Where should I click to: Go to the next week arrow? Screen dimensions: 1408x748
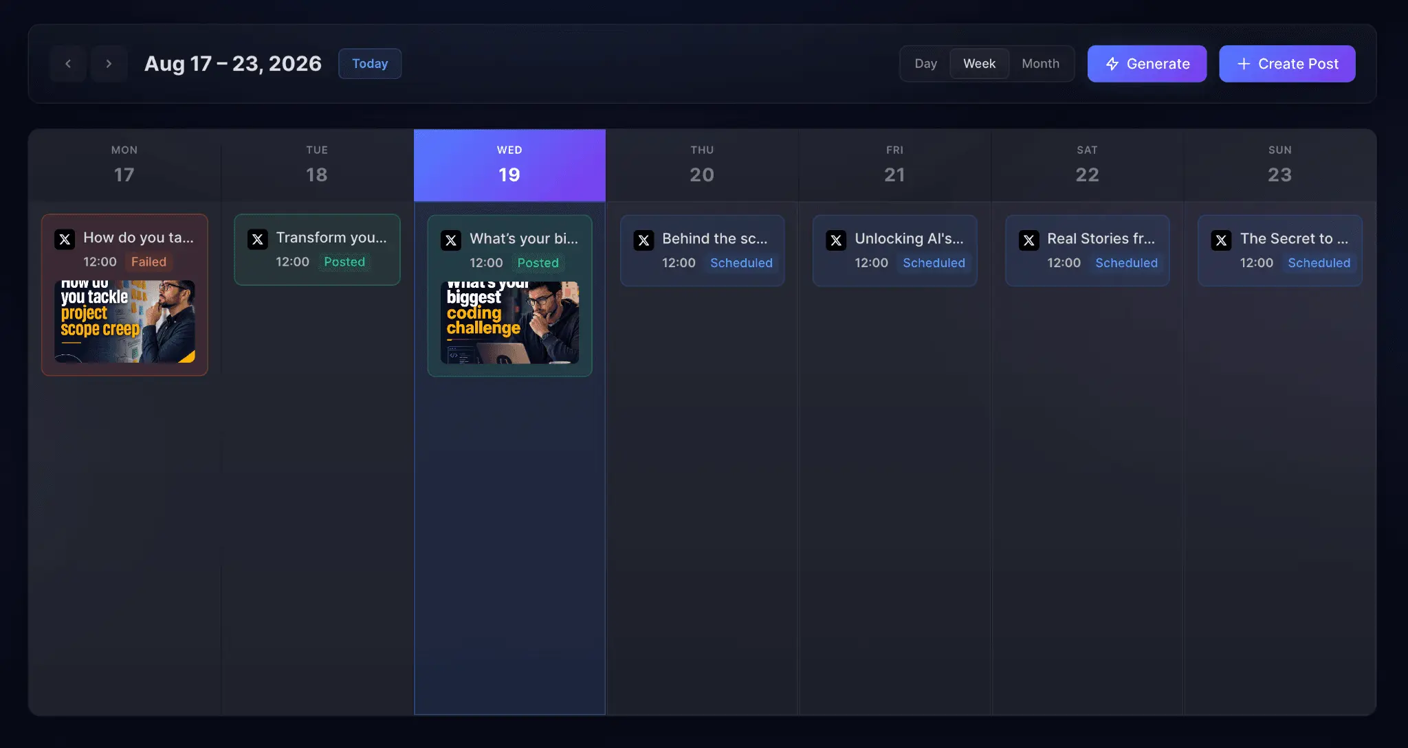109,64
